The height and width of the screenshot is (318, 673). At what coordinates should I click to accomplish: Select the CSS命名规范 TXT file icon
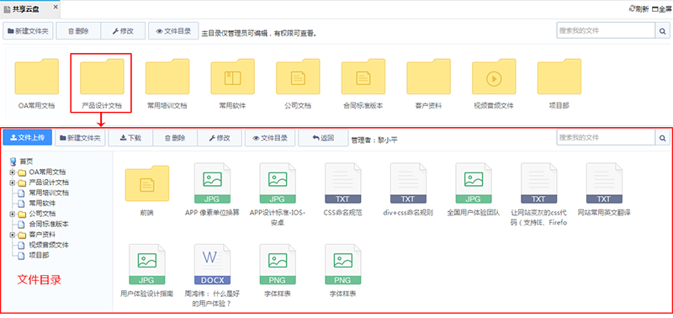tap(343, 183)
